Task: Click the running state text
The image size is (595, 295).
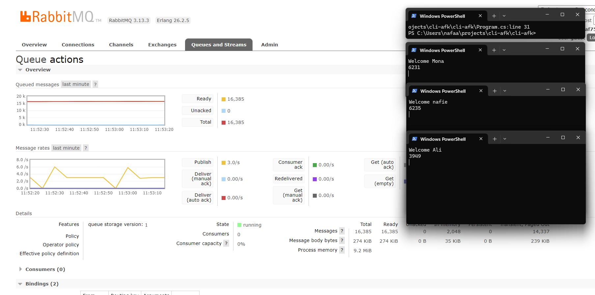Action: pyautogui.click(x=252, y=225)
